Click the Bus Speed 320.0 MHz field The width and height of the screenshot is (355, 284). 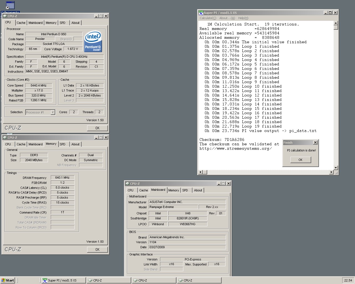click(x=39, y=95)
